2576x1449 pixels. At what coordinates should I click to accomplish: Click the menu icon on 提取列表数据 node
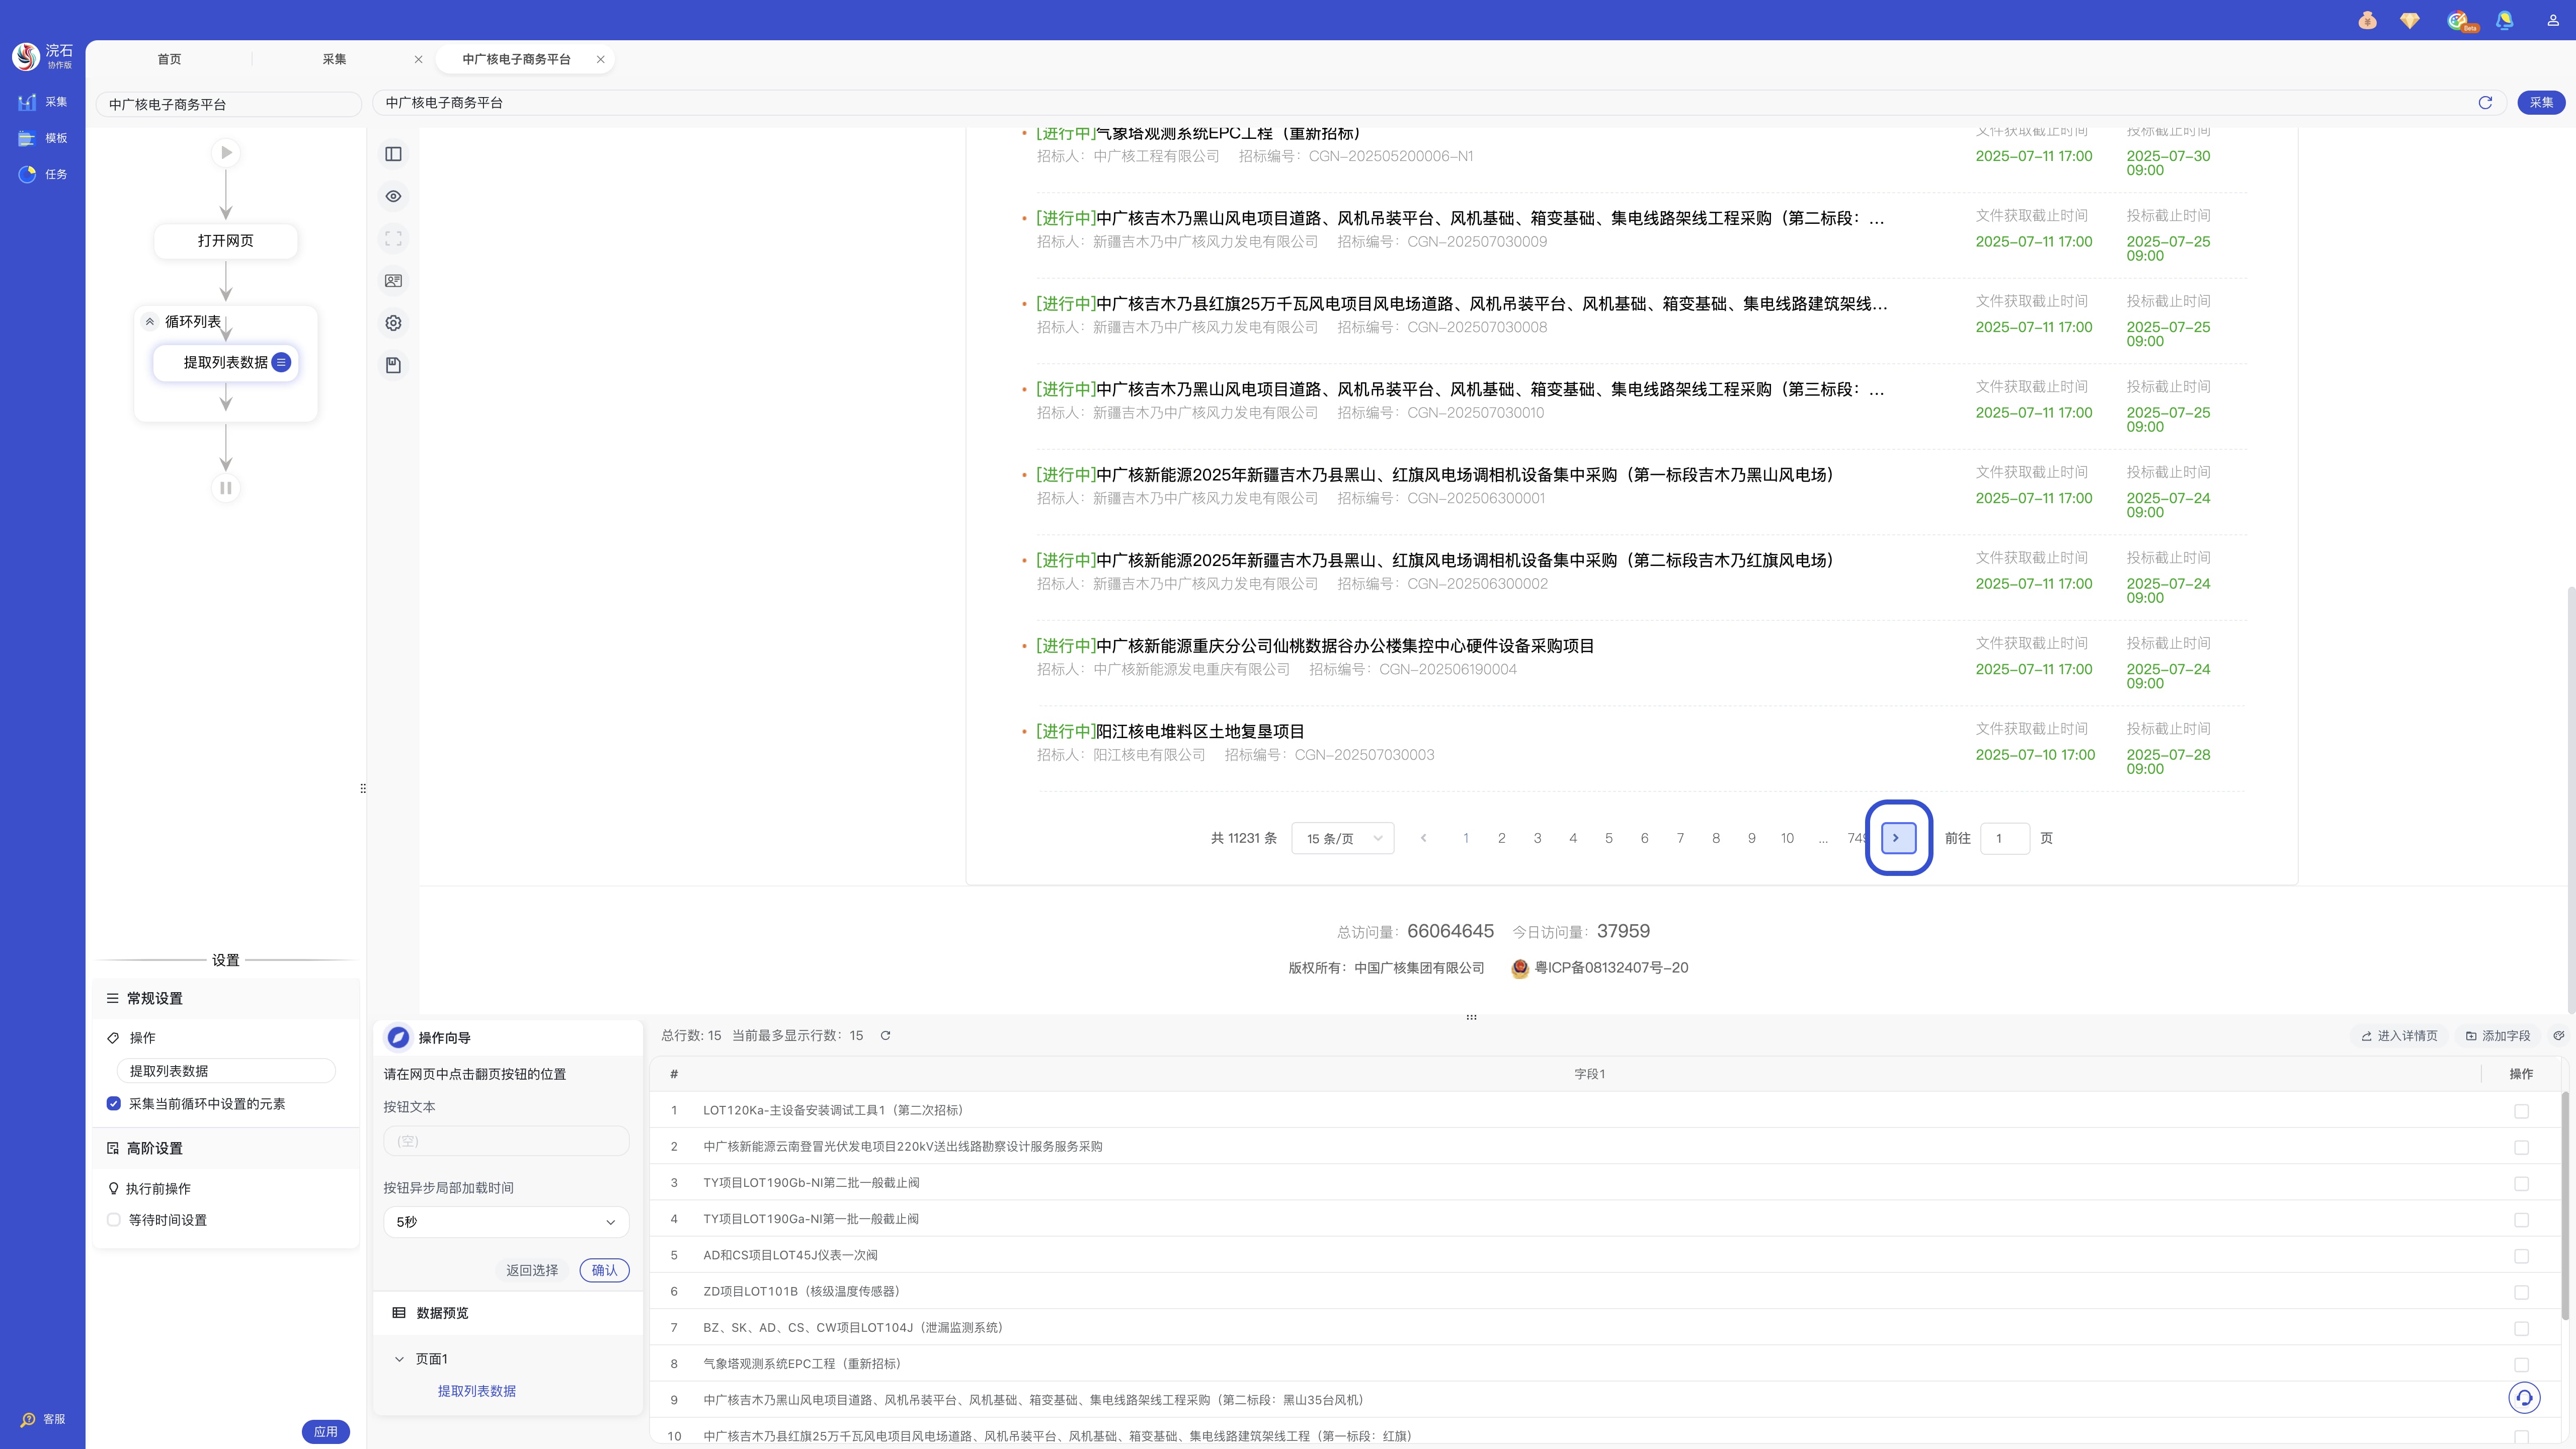coord(281,362)
